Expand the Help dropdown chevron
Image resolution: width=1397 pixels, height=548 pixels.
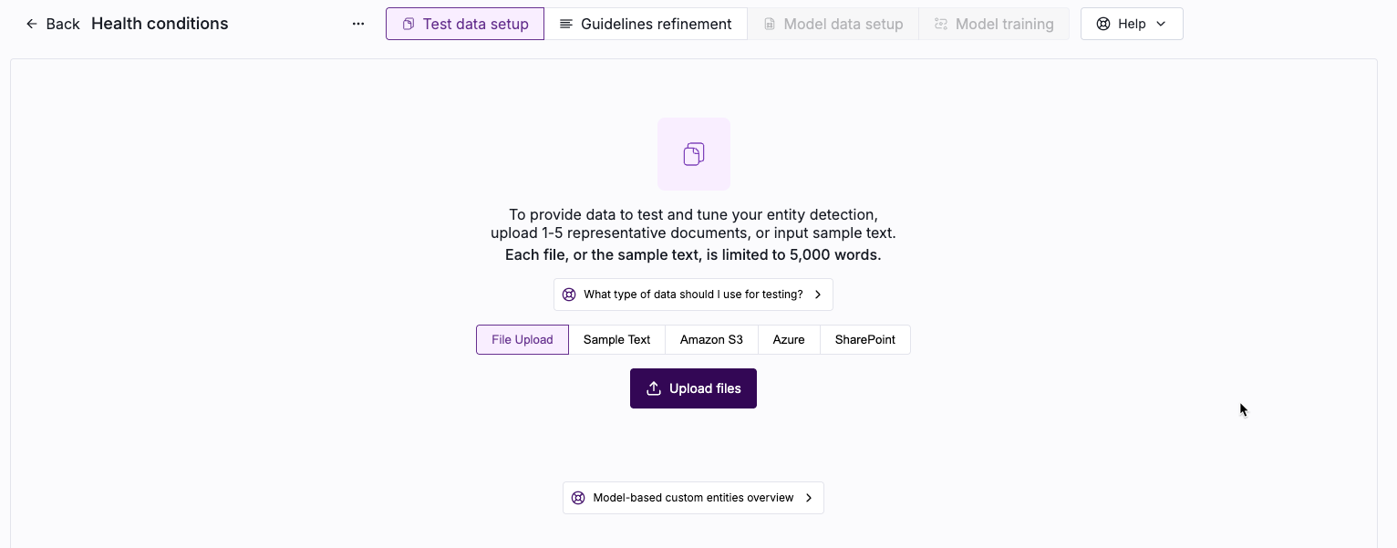(1161, 24)
